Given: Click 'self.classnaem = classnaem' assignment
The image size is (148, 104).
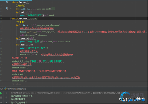Looking at the screenshot, I should coord(33,35).
